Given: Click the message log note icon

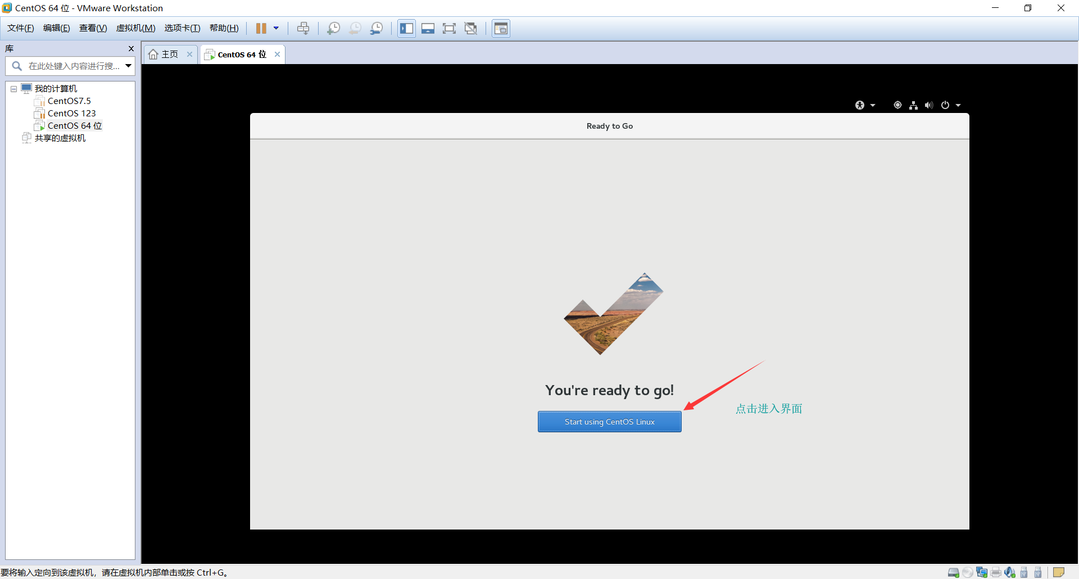Looking at the screenshot, I should coord(1059,572).
